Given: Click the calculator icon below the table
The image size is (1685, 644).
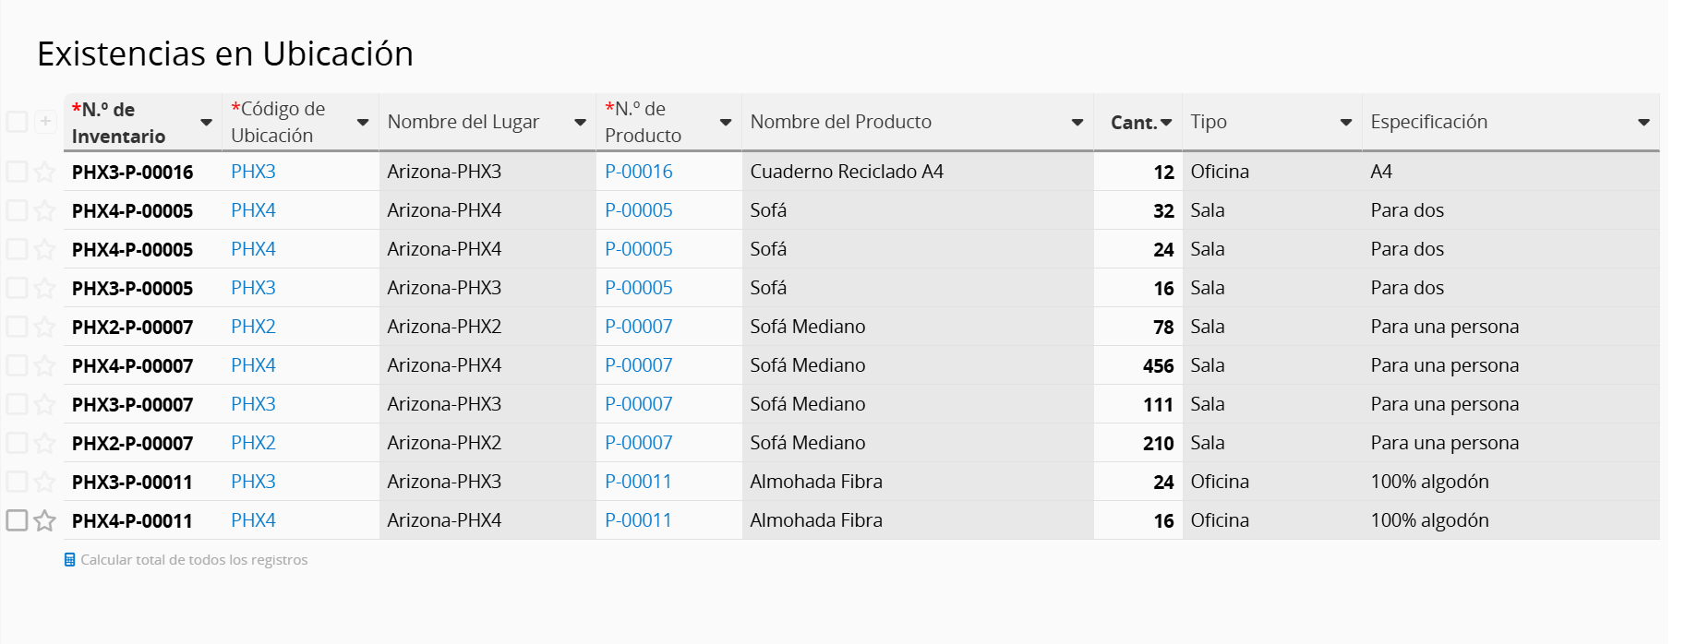Looking at the screenshot, I should pos(69,560).
